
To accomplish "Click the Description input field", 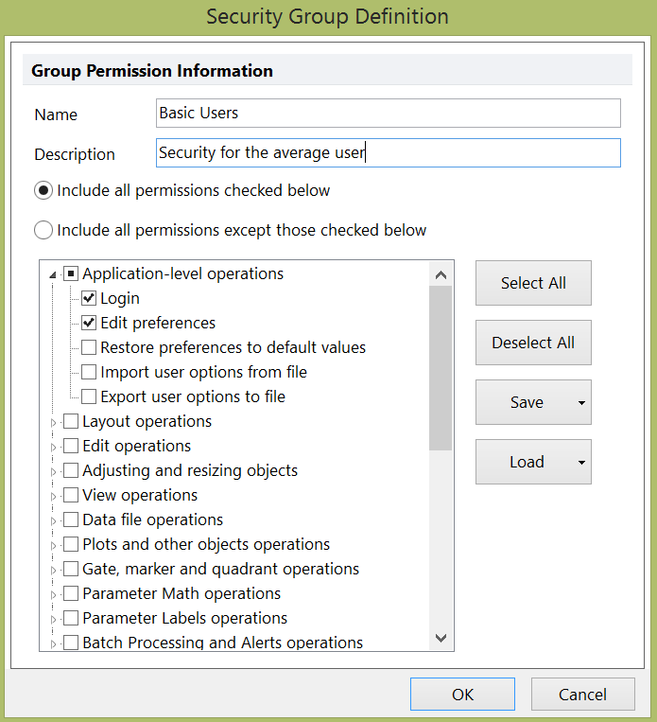I will (x=388, y=152).
